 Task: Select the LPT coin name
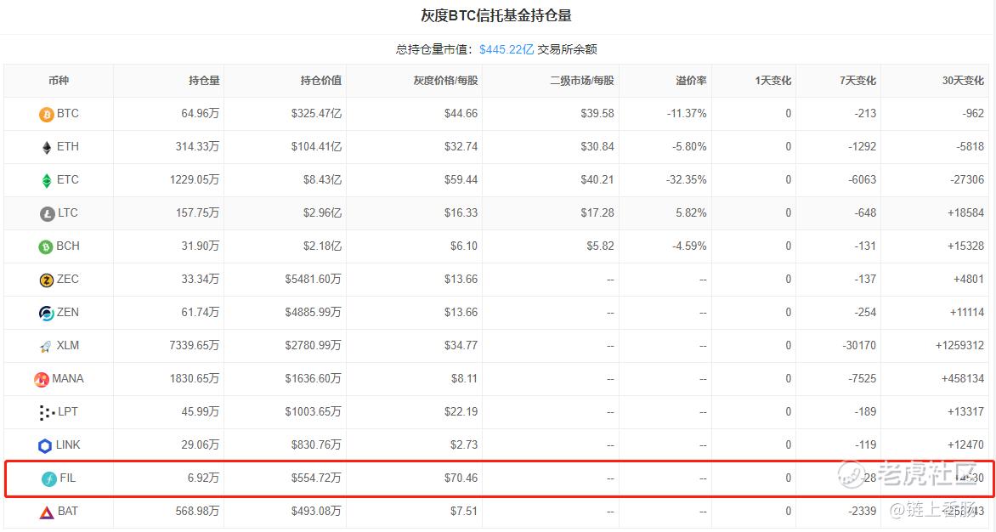[x=68, y=411]
